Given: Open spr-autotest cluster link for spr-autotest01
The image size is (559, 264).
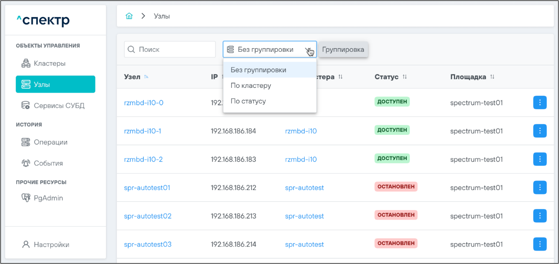Looking at the screenshot, I should pos(304,188).
